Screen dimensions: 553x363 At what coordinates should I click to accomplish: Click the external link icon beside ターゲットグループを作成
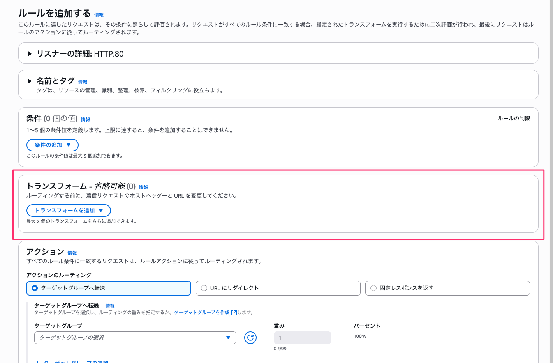click(234, 312)
